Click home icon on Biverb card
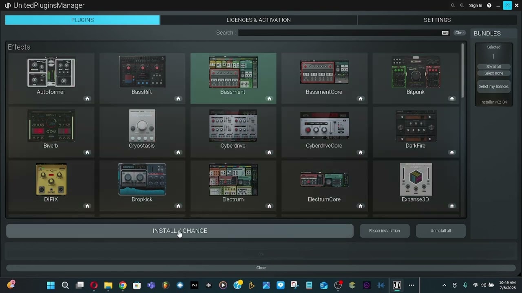The width and height of the screenshot is (522, 293). pos(87,152)
